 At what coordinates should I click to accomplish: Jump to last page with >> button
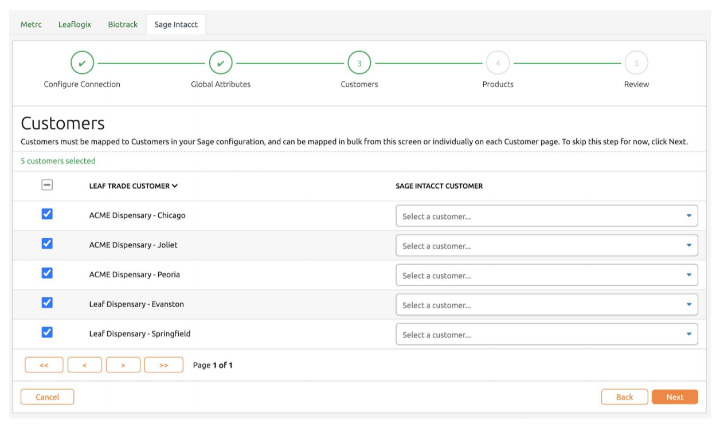click(x=163, y=366)
